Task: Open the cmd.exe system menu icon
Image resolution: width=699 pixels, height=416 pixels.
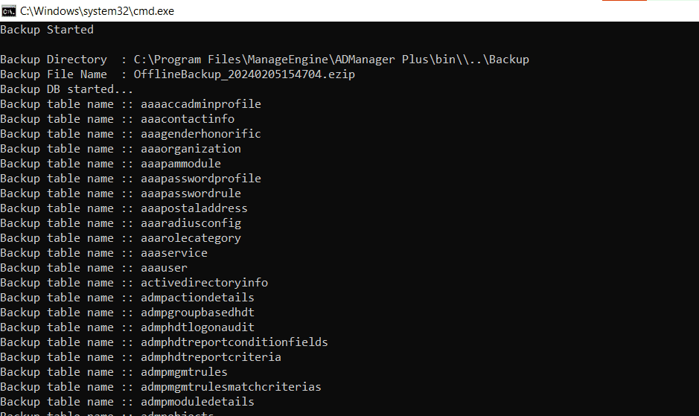Action: (8, 10)
